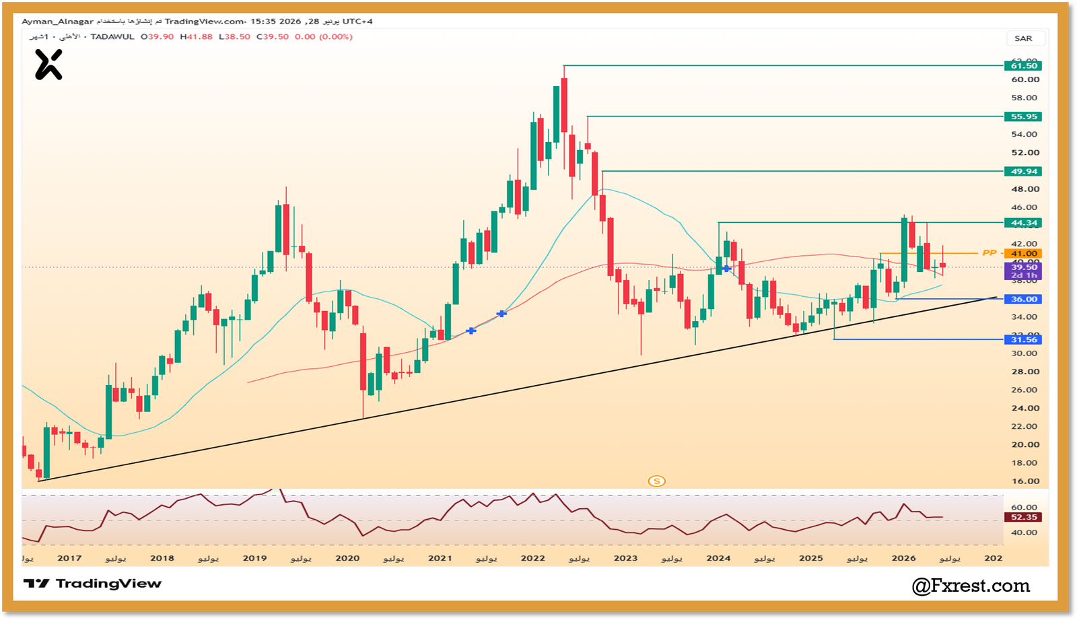Image resolution: width=1077 pixels, height=620 pixels.
Task: Click the close value C39.50
Action: [x=273, y=37]
